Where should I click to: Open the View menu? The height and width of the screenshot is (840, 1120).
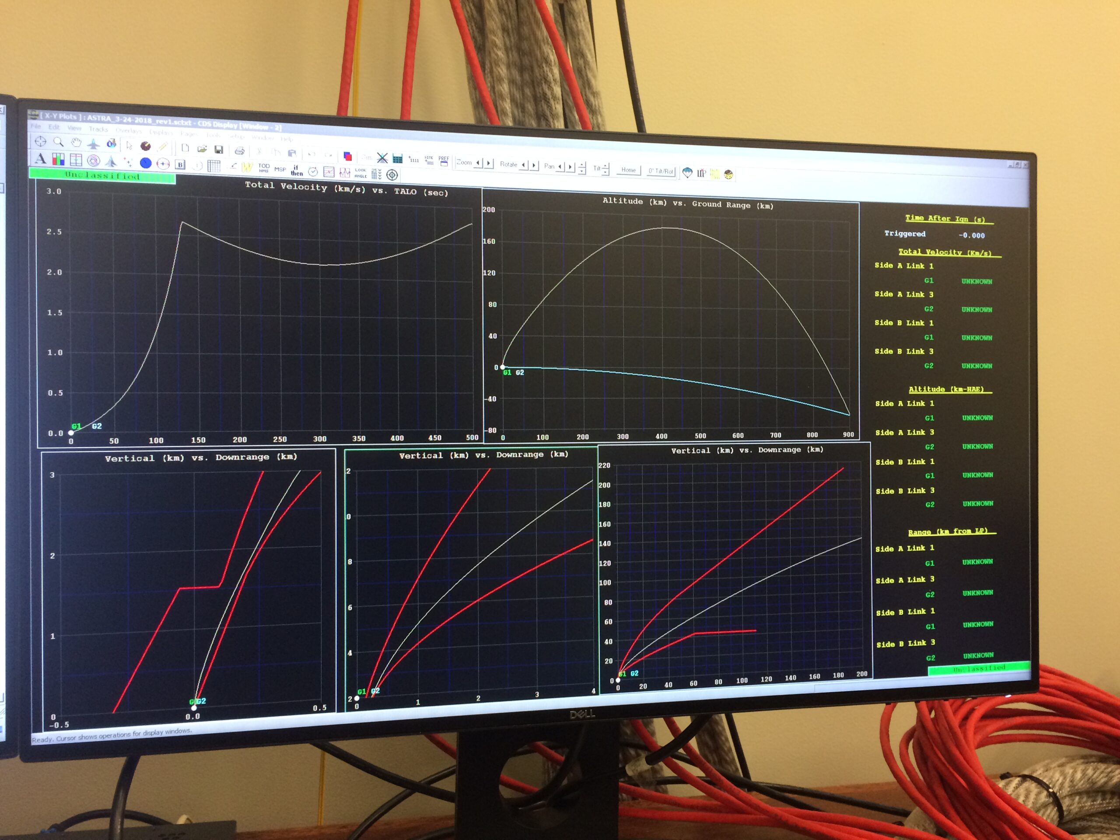pos(74,128)
